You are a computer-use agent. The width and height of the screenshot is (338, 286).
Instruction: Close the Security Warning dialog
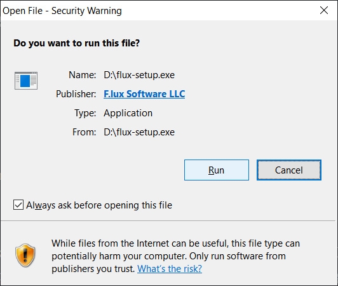click(324, 10)
